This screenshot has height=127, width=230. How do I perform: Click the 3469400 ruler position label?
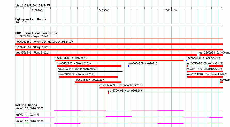pyautogui.click(x=171, y=10)
